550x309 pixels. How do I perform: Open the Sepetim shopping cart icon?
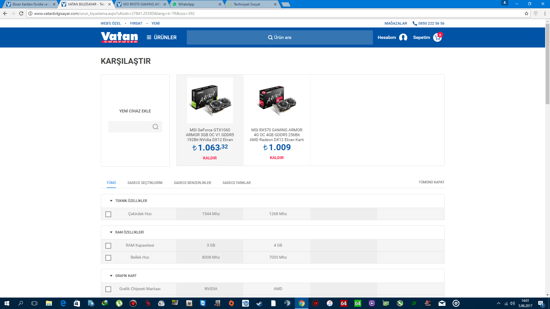pos(437,37)
